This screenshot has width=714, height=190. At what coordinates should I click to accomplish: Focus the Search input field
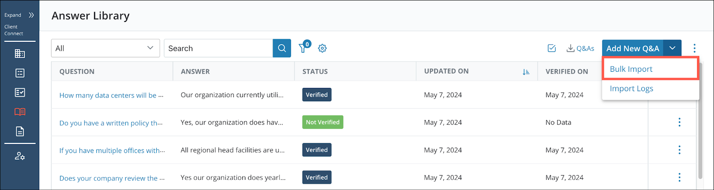pyautogui.click(x=218, y=48)
